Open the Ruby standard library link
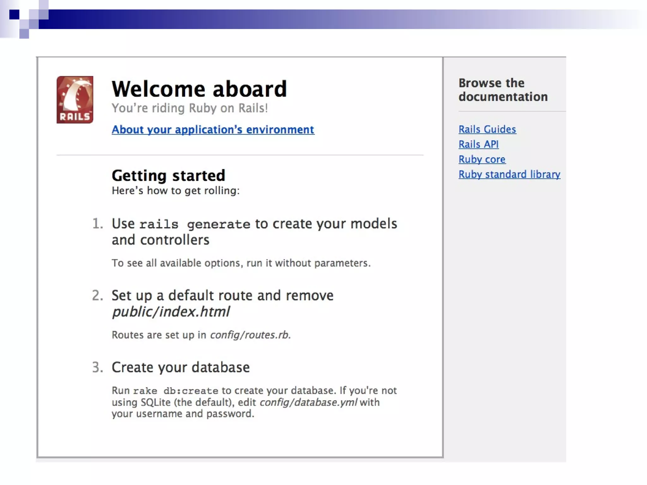This screenshot has width=647, height=485. pos(510,174)
